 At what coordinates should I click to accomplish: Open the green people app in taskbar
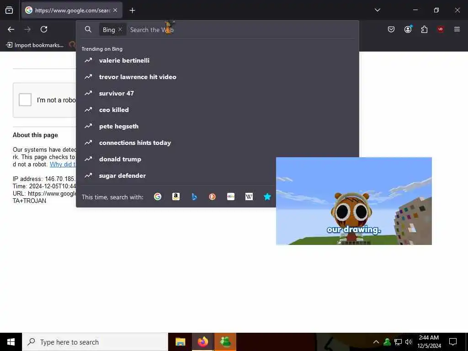(225, 342)
